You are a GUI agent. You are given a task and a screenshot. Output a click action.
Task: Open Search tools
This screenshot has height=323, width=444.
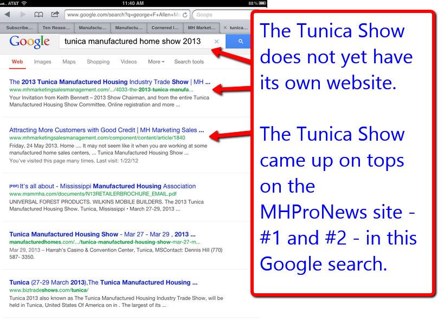tap(189, 62)
